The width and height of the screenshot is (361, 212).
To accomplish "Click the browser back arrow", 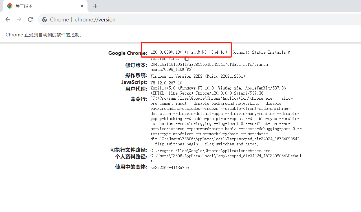I will click(8, 19).
